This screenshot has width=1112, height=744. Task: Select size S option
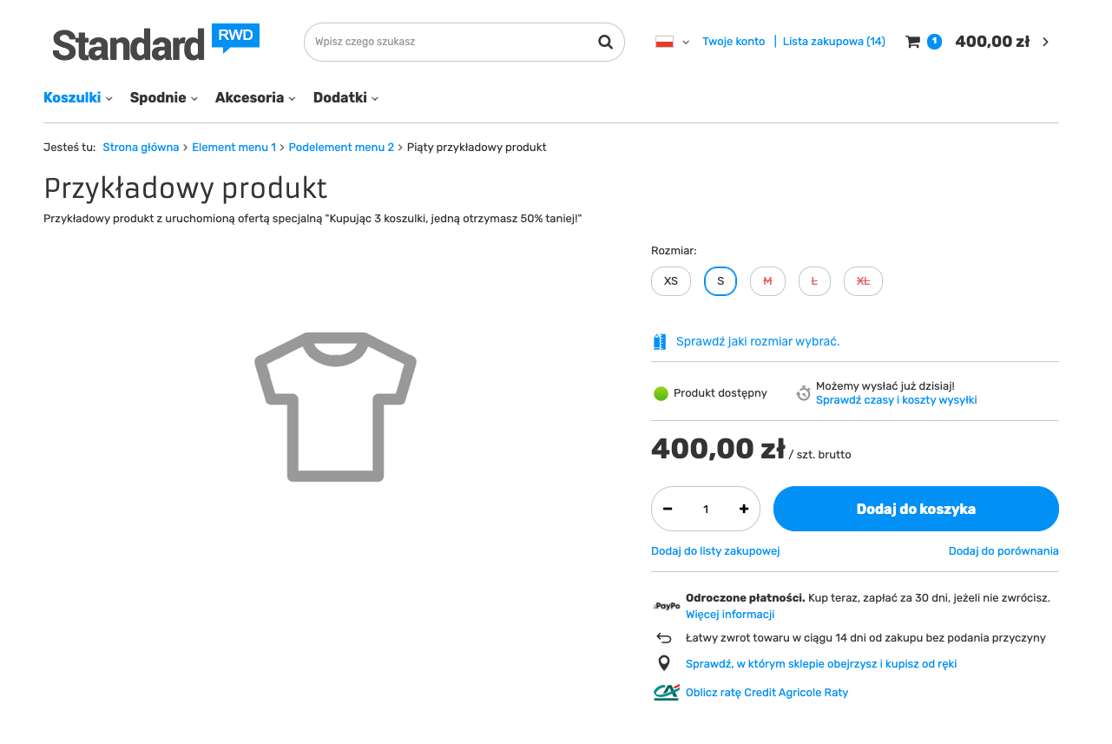click(720, 281)
